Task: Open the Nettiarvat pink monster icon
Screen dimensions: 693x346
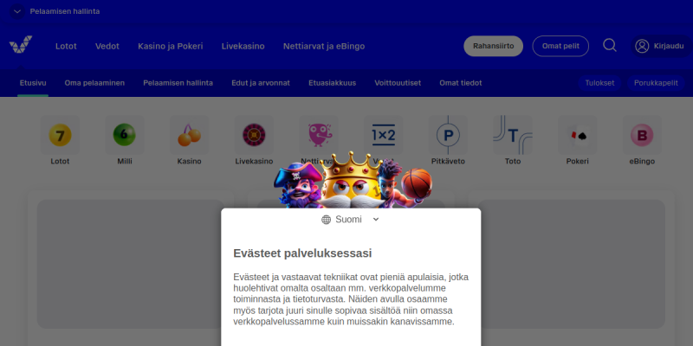Action: point(319,135)
